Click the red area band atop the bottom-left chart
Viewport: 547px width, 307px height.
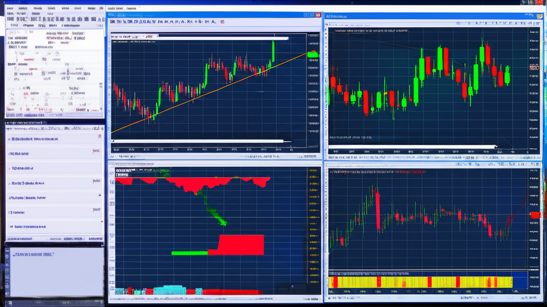click(192, 182)
